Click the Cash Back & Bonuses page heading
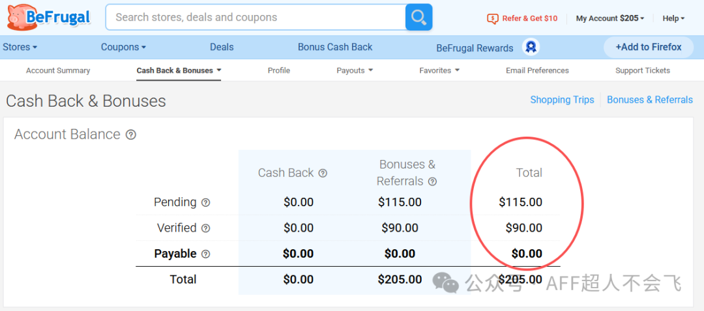This screenshot has width=704, height=311. click(86, 101)
